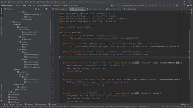
Task: Click the Git push arrow icon
Action: 174,5
